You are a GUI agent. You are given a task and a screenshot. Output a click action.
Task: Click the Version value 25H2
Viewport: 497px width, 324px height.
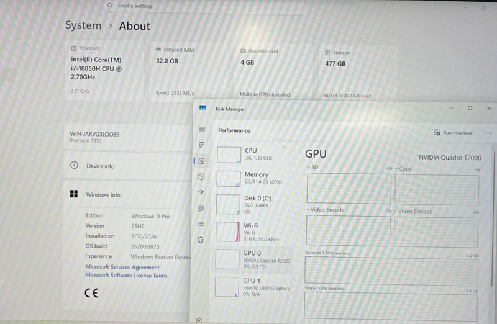pos(137,226)
